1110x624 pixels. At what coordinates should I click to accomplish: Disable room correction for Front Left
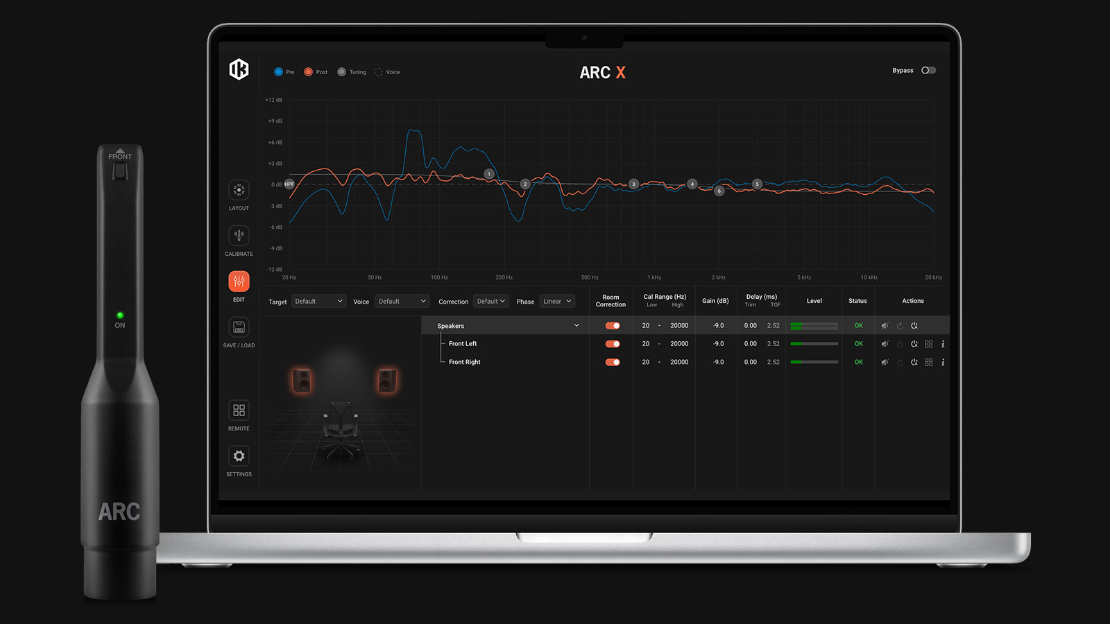tap(613, 344)
